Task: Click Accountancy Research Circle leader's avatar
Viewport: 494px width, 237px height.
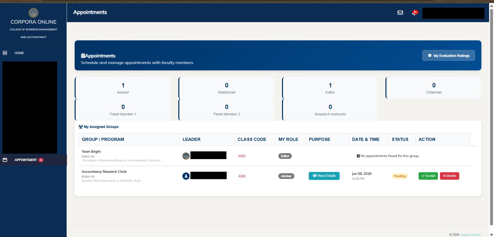Action: [x=186, y=176]
